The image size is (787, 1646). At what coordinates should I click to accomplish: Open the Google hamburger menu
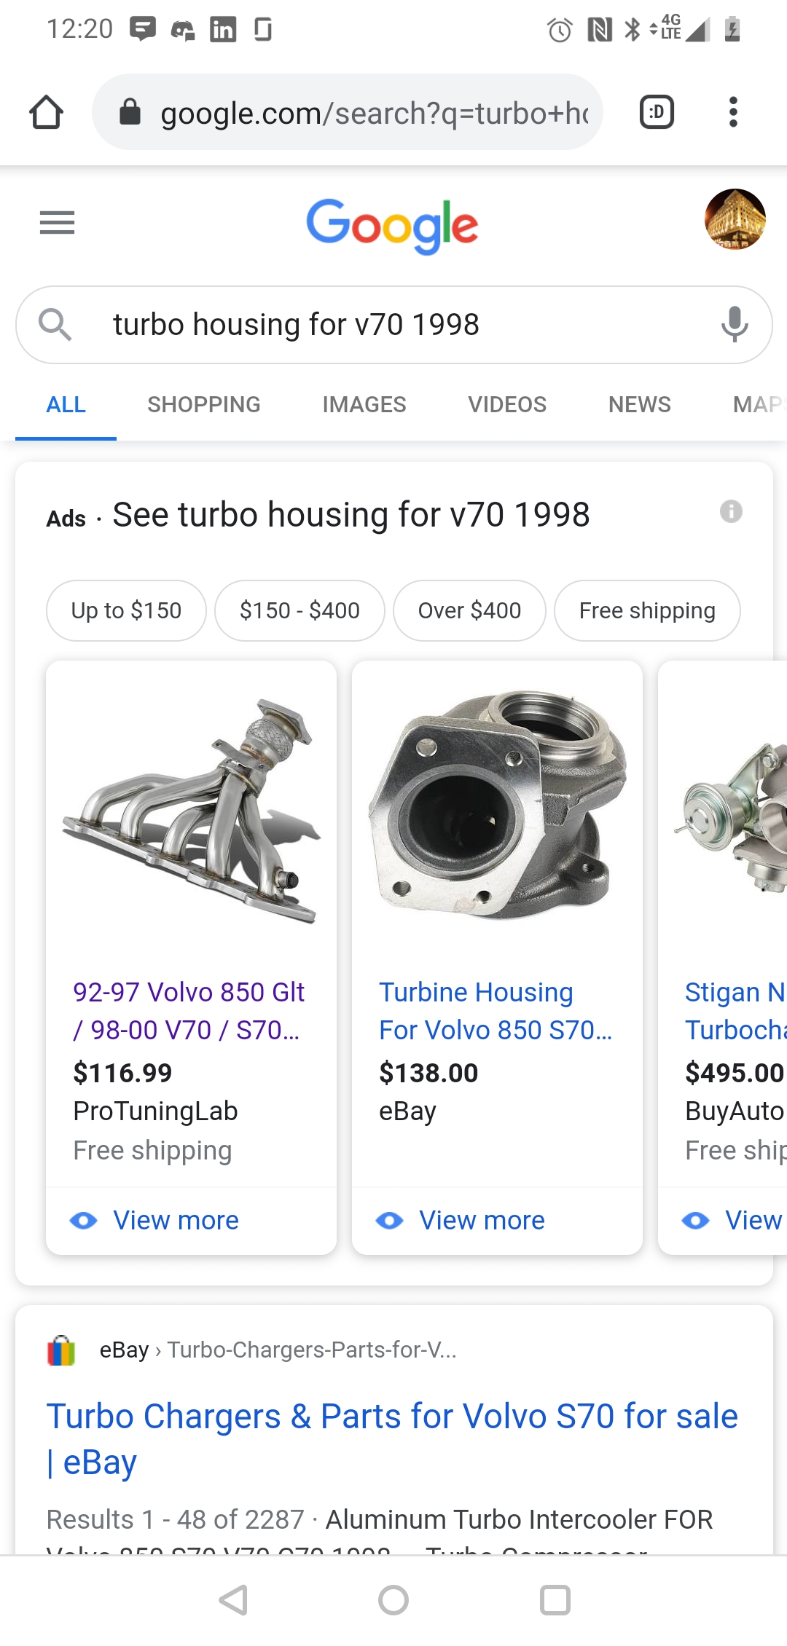tap(57, 222)
